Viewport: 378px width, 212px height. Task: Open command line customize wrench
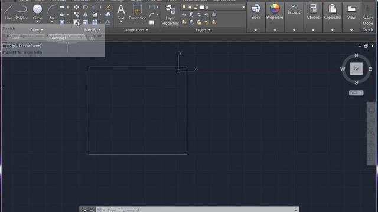(x=92, y=210)
